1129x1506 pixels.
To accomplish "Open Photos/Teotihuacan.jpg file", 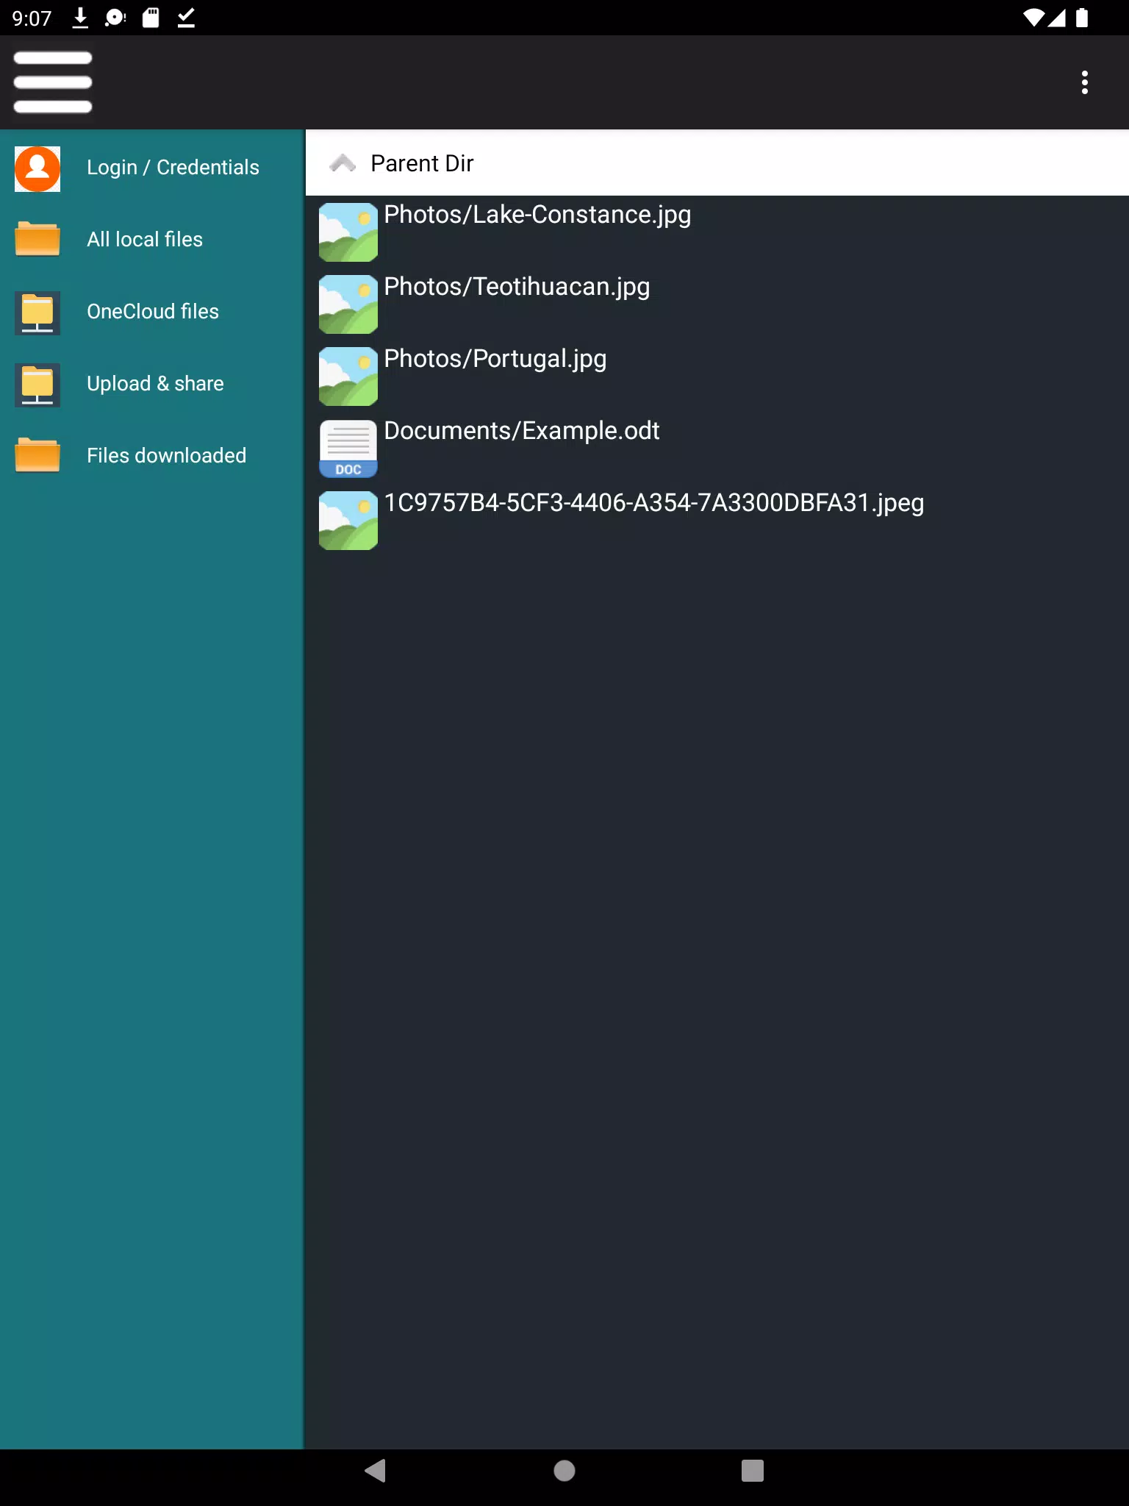I will tap(517, 287).
